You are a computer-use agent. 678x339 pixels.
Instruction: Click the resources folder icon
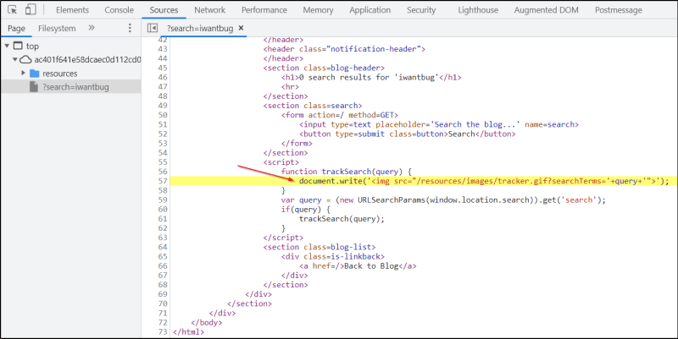[35, 74]
